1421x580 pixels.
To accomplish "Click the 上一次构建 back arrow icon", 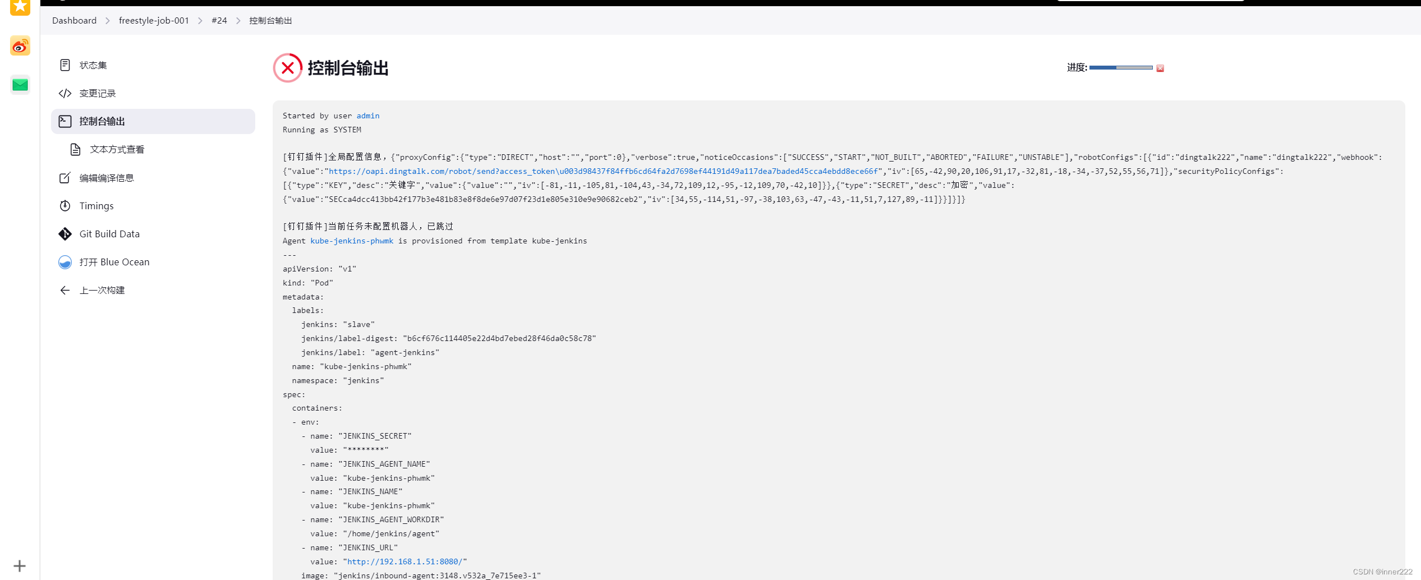I will (x=65, y=290).
